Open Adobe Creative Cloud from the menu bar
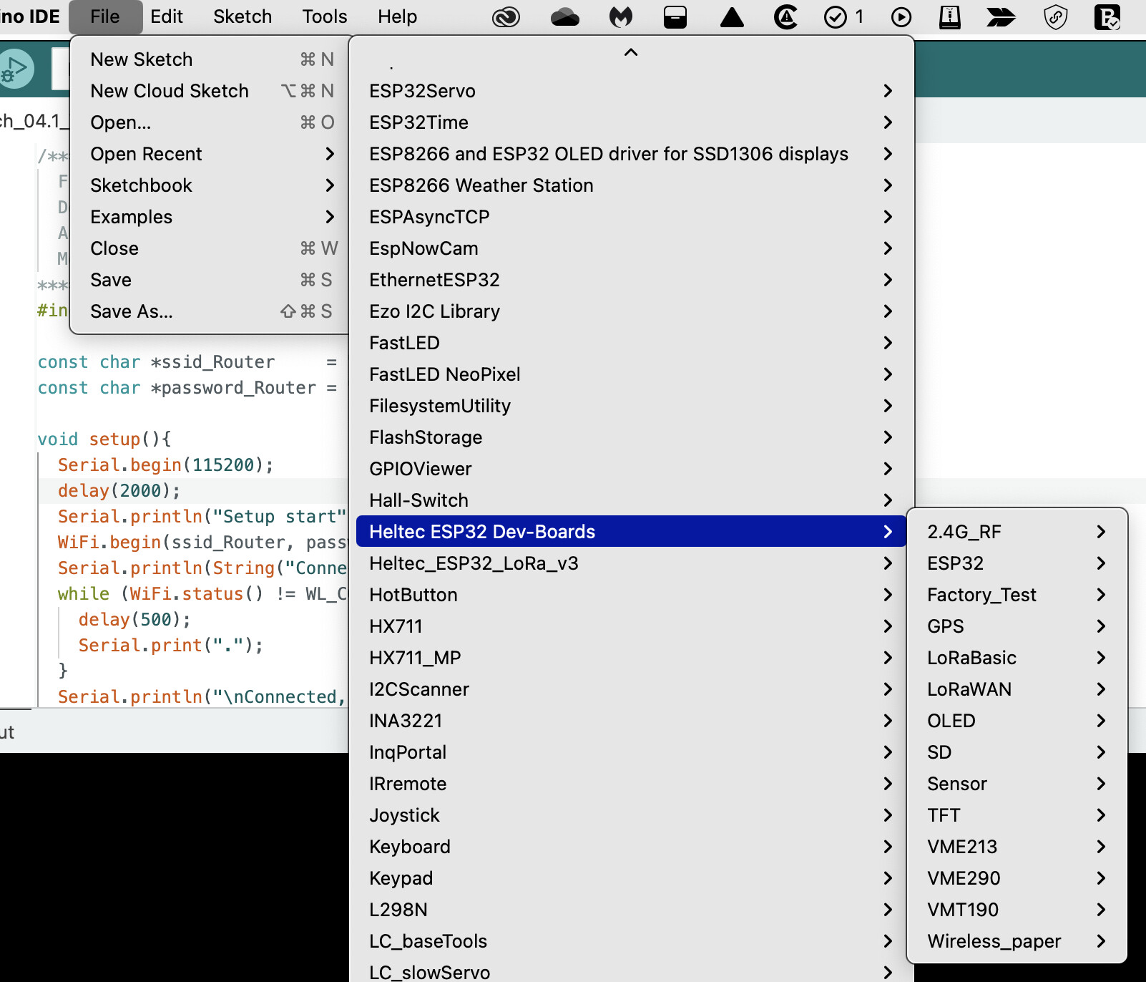This screenshot has width=1146, height=982. (x=506, y=16)
